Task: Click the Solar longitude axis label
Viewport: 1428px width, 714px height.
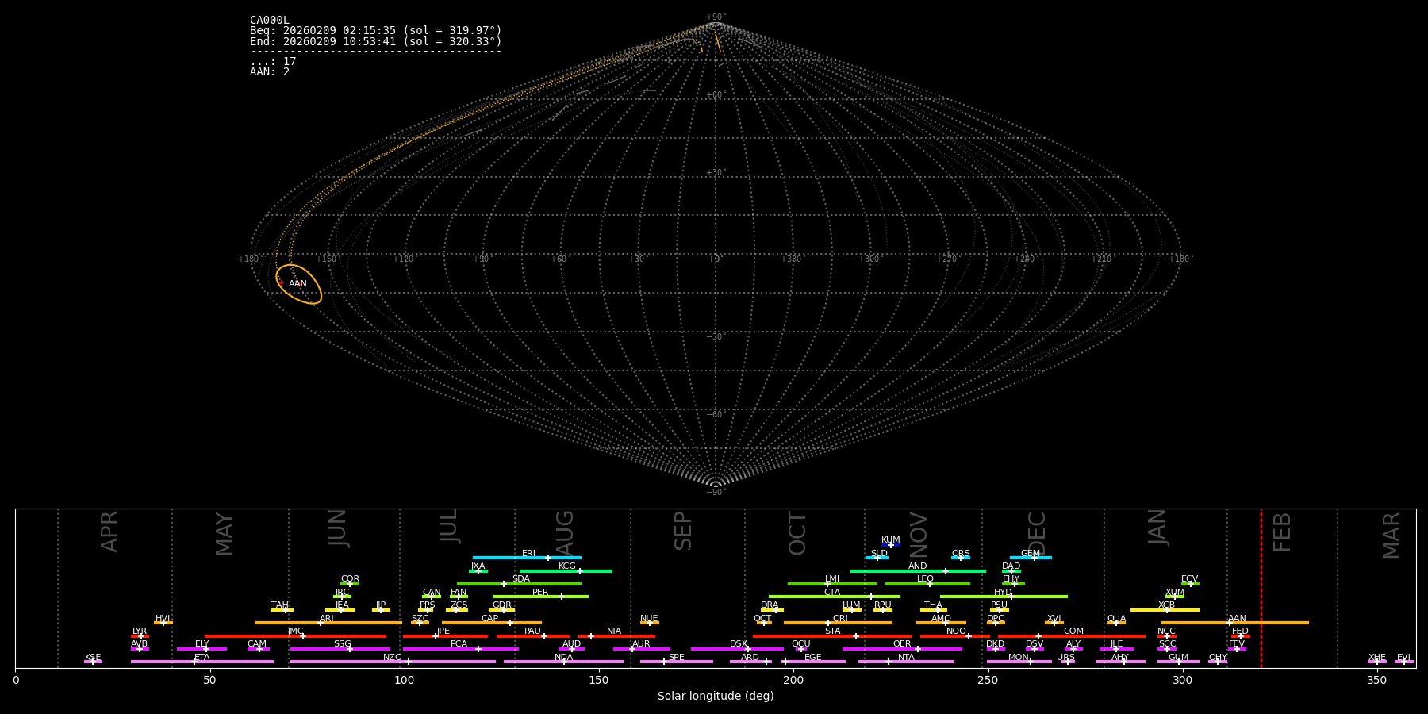Action: 716,696
